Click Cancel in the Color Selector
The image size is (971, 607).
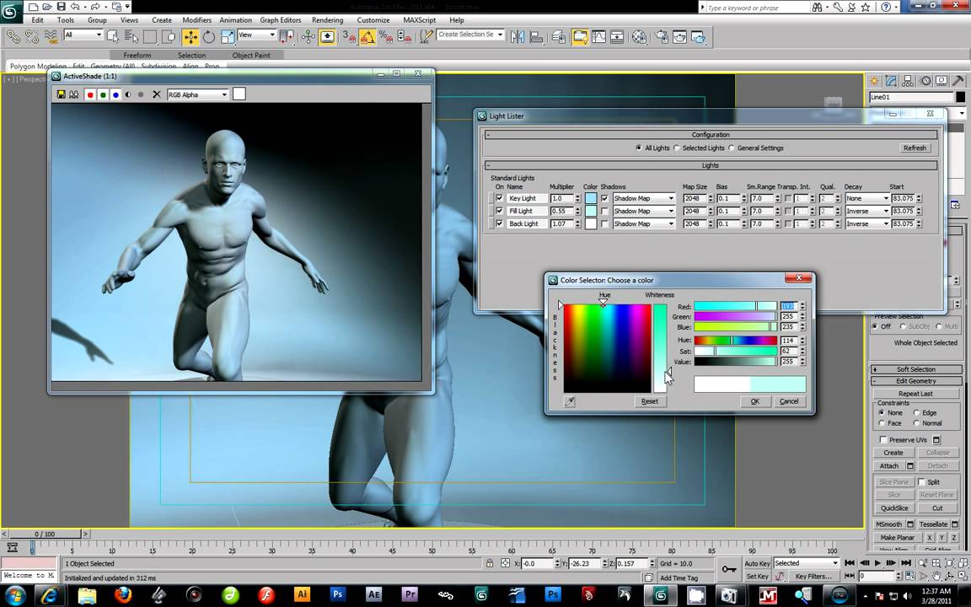click(x=789, y=401)
